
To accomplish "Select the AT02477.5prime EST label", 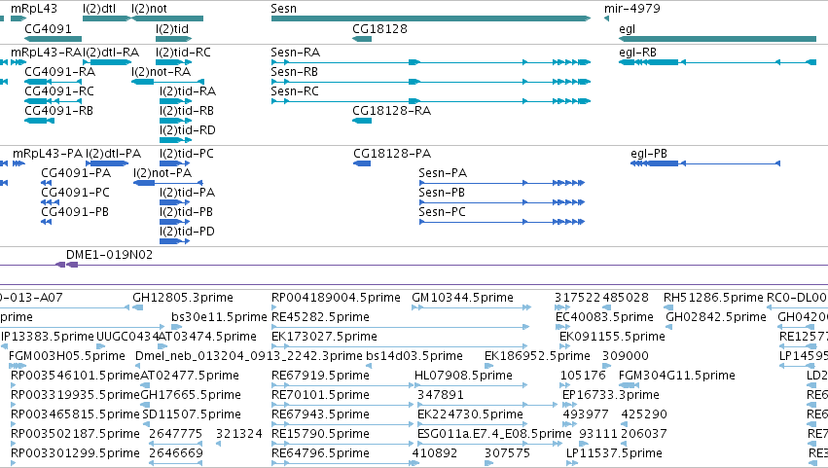I will [x=190, y=377].
